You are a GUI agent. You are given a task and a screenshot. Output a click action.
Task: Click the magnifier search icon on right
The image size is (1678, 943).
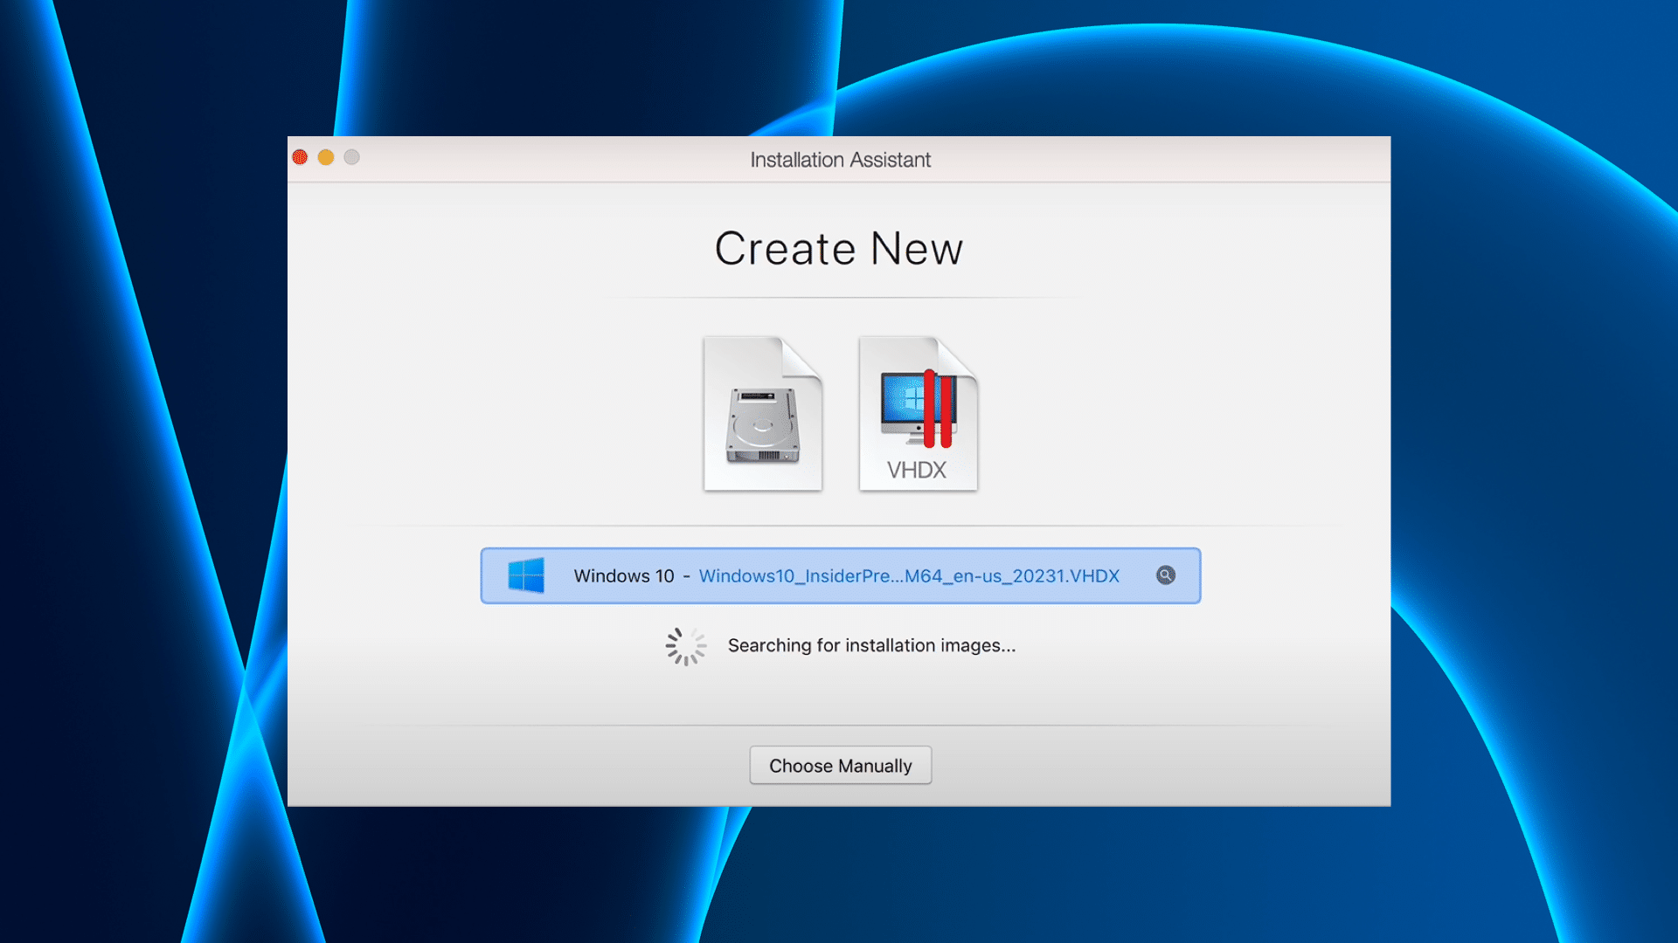click(x=1165, y=575)
